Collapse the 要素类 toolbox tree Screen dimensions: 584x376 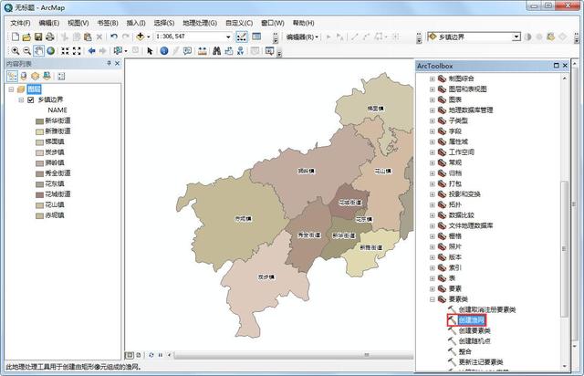coord(432,299)
